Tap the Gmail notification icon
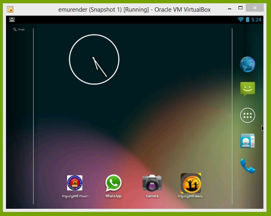This screenshot has height=216, width=271. (12, 20)
